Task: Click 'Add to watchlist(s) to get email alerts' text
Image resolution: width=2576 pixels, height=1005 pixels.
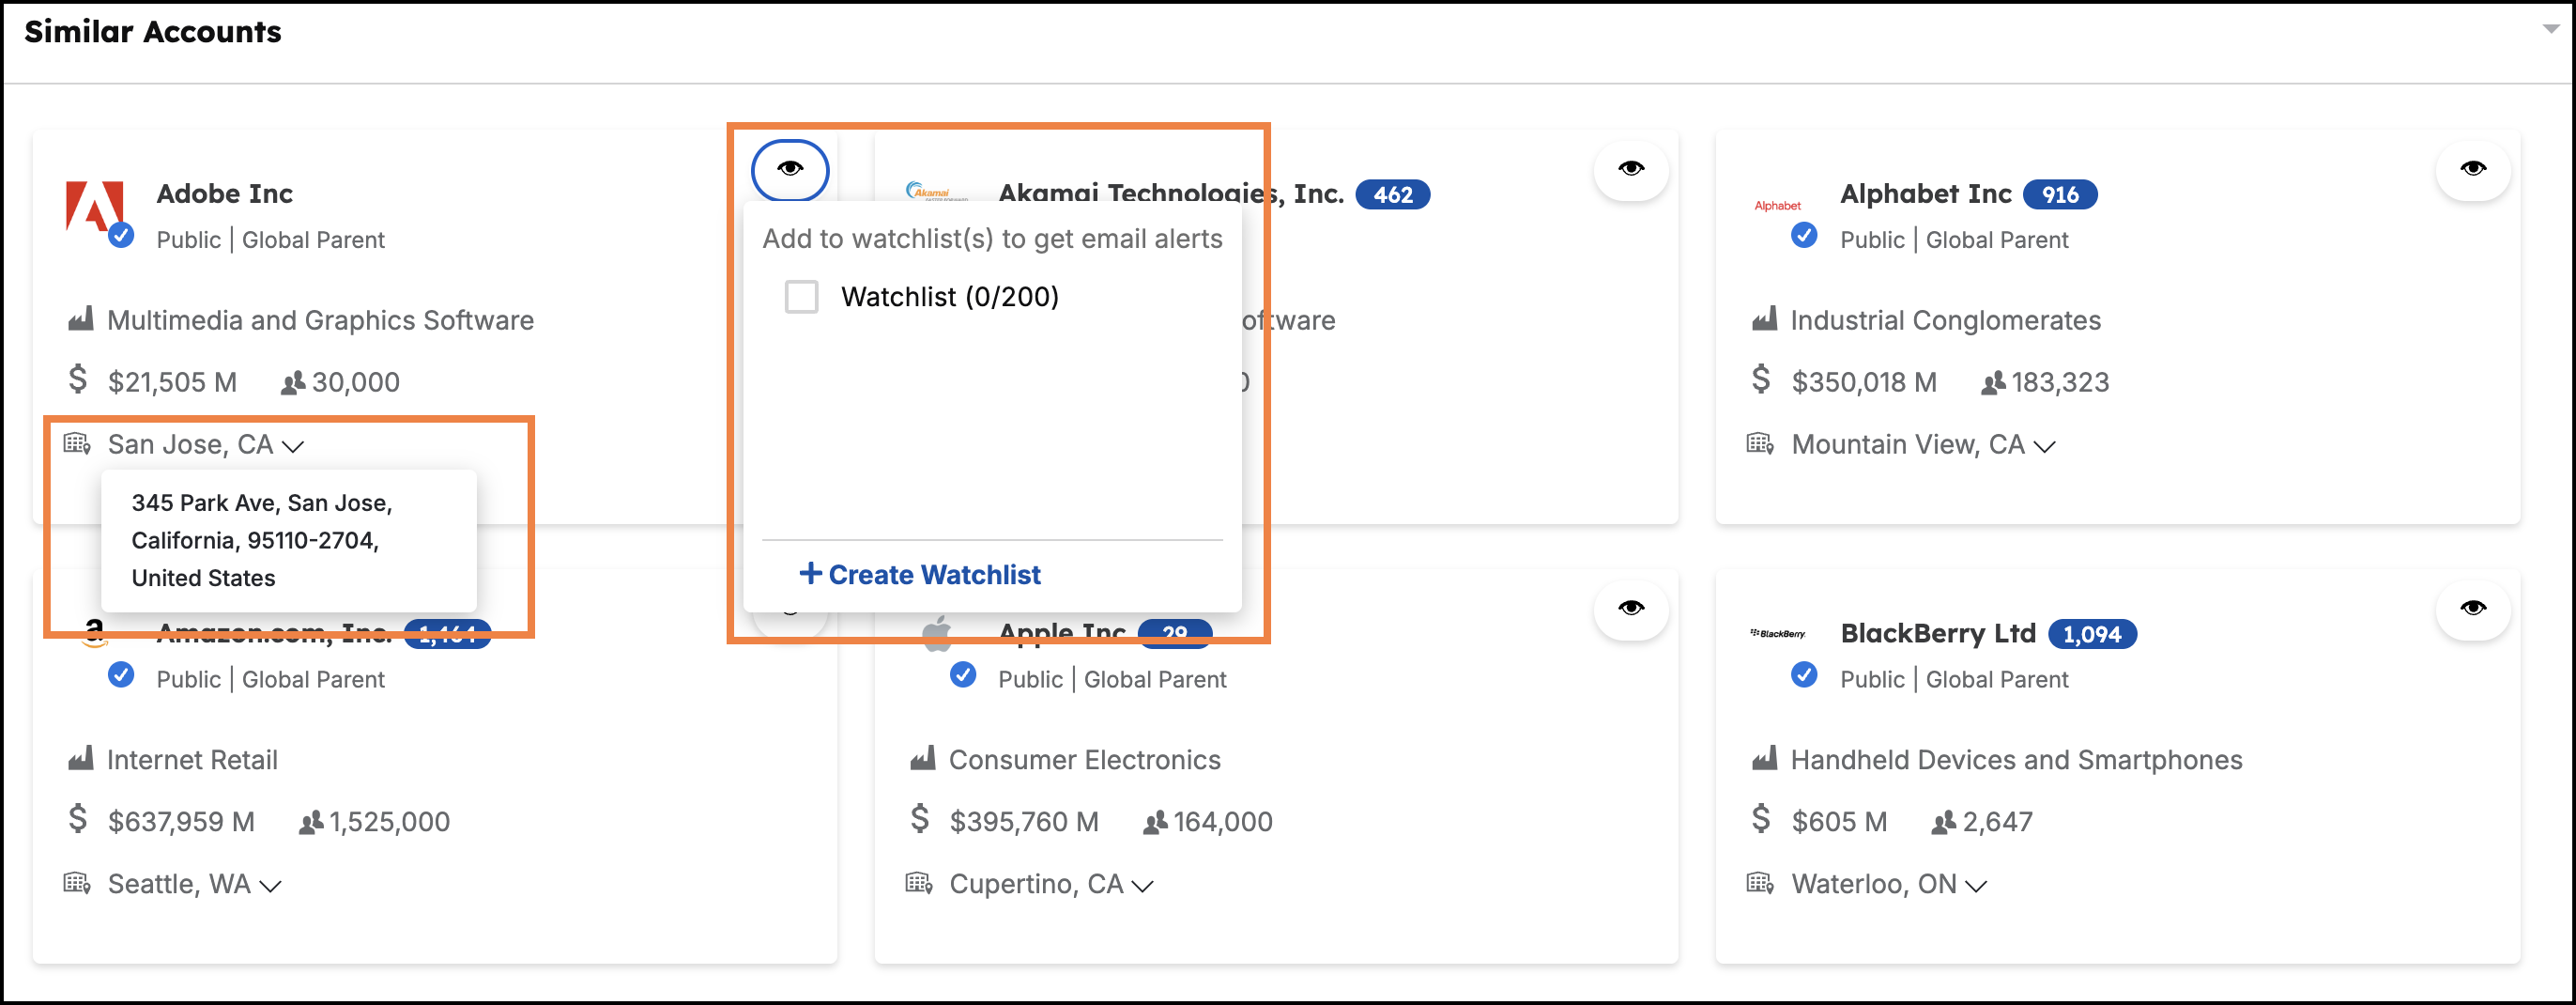Action: click(x=992, y=240)
